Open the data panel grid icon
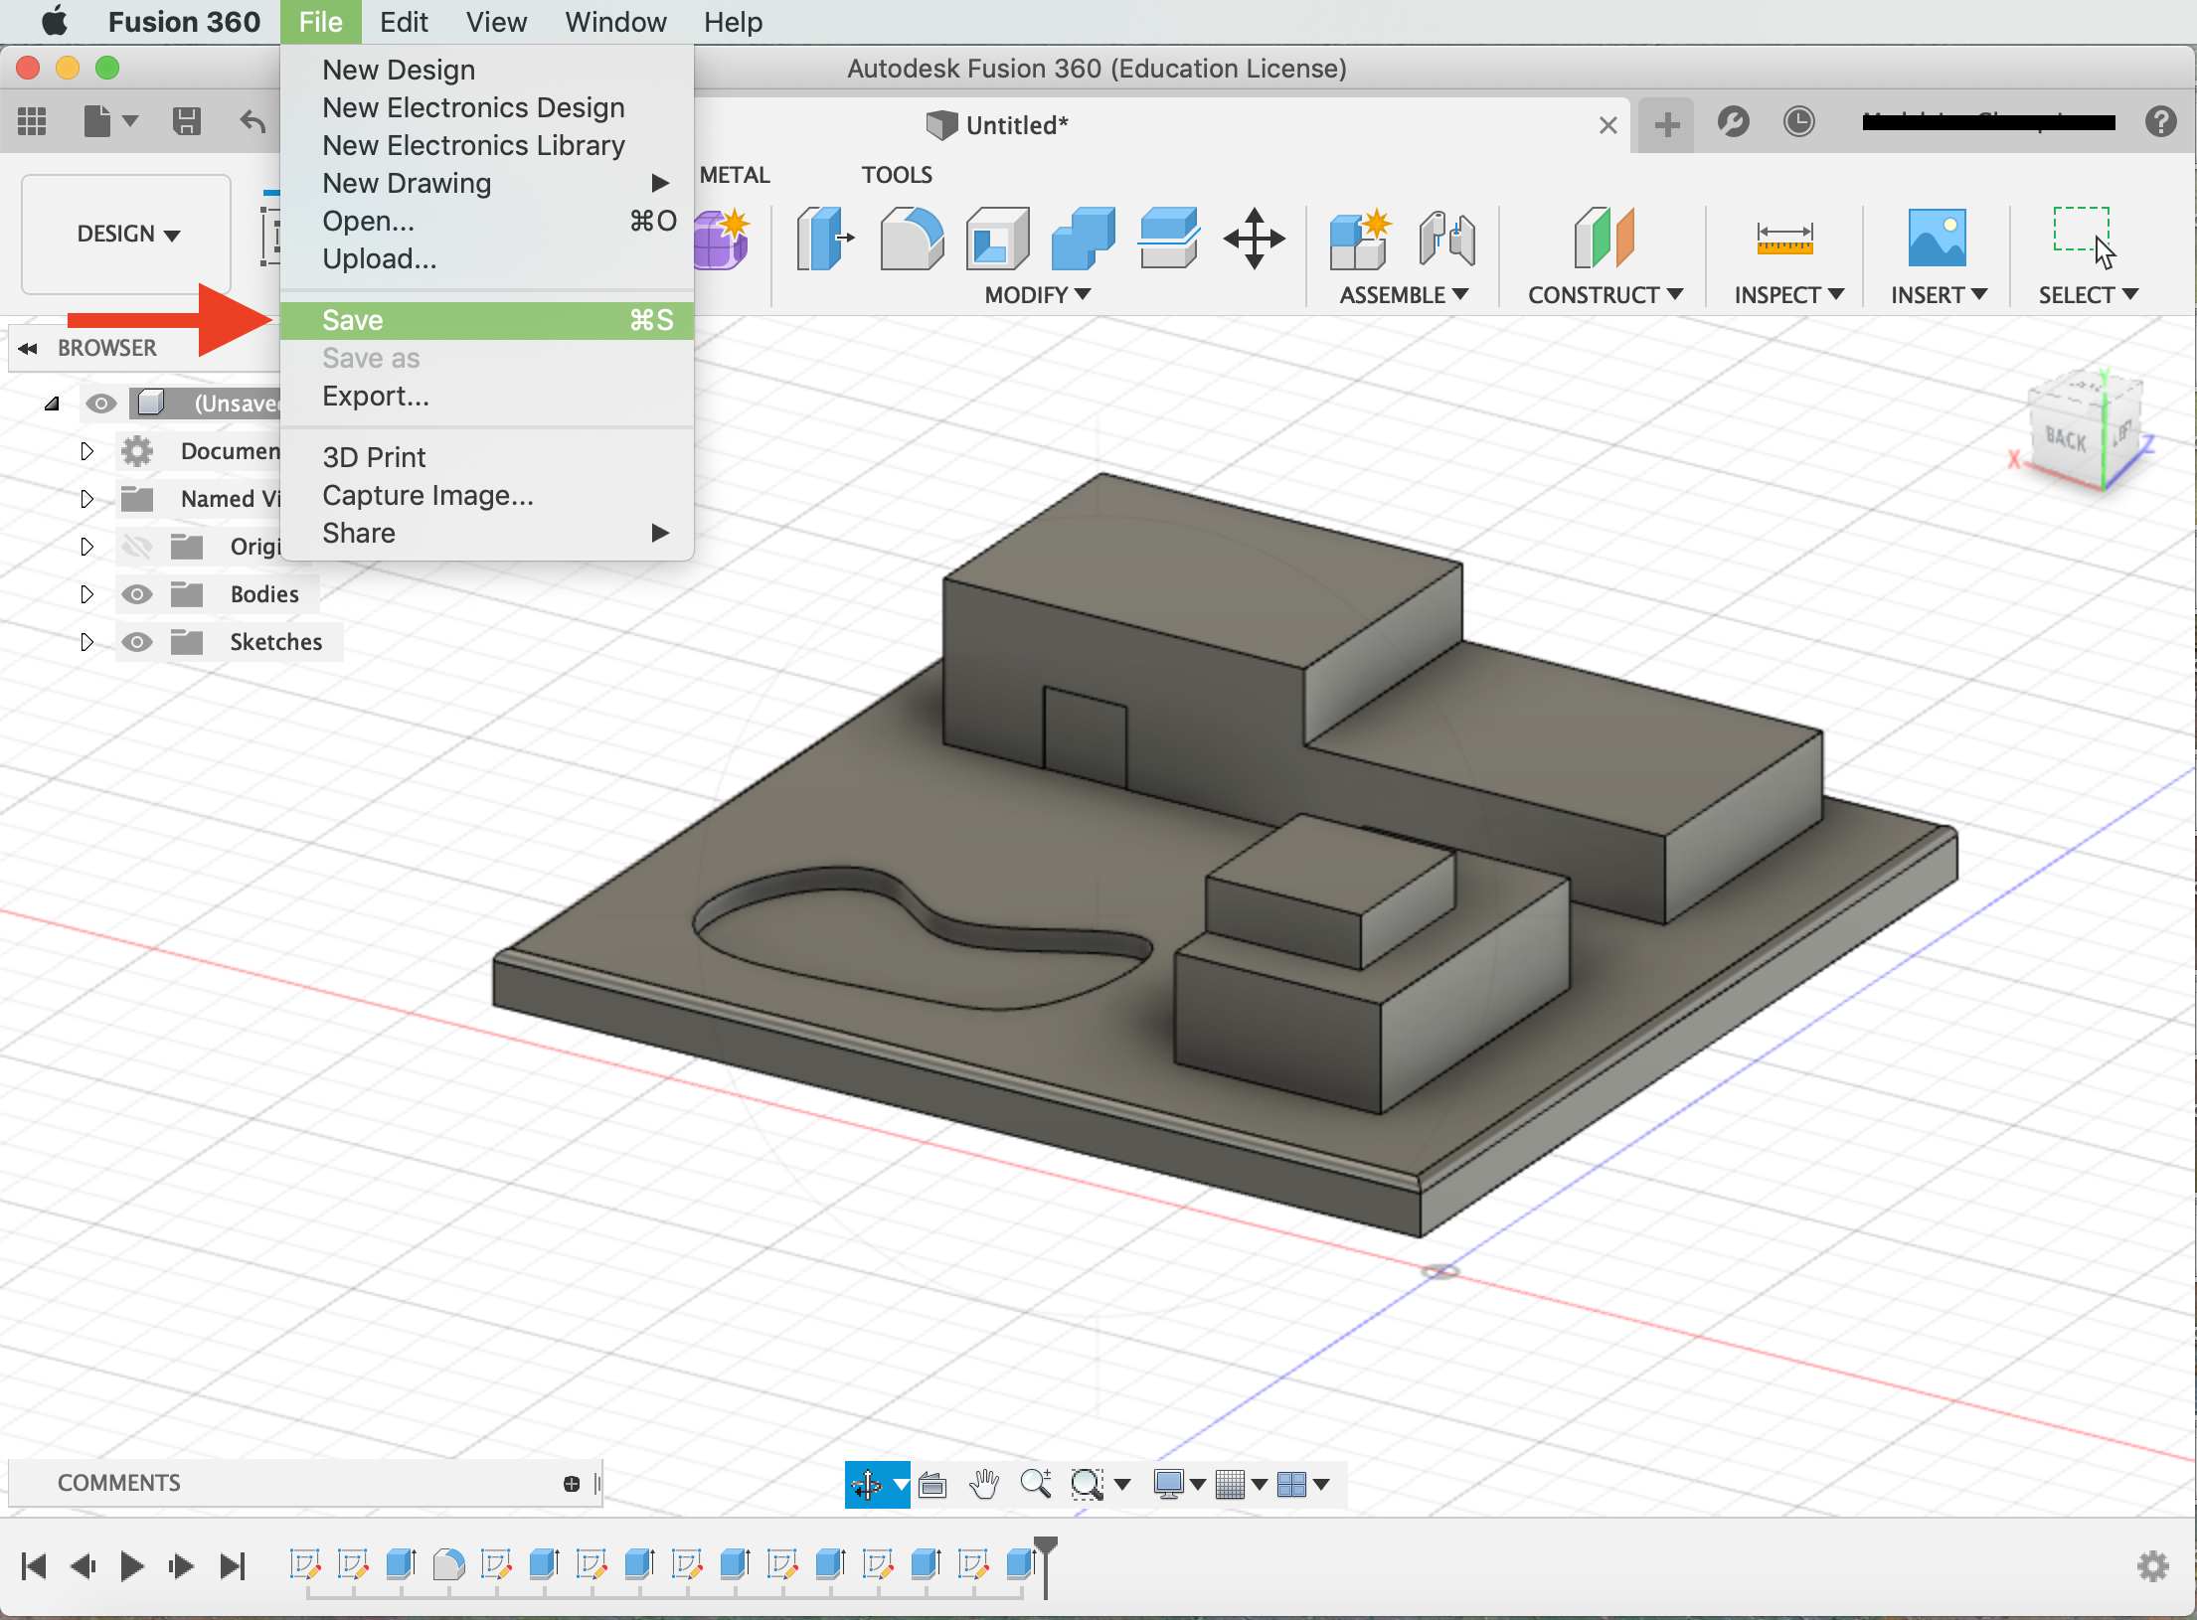The height and width of the screenshot is (1620, 2197). 32,122
